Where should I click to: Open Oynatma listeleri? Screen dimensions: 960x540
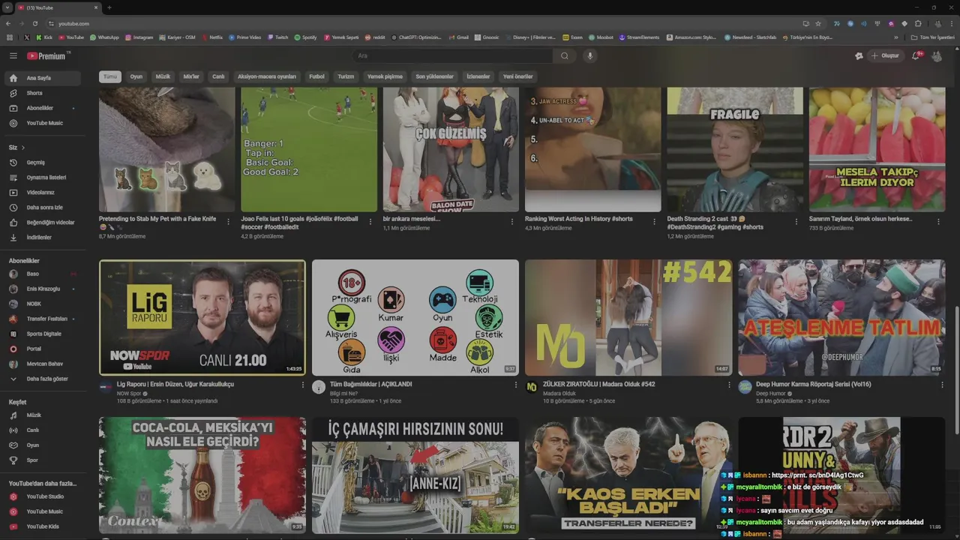[43, 177]
